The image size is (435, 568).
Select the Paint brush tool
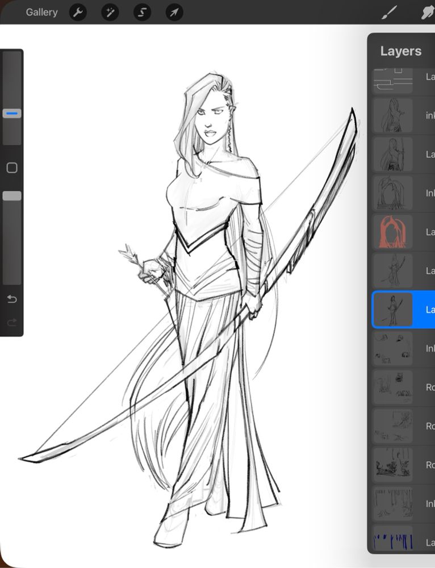coord(390,12)
